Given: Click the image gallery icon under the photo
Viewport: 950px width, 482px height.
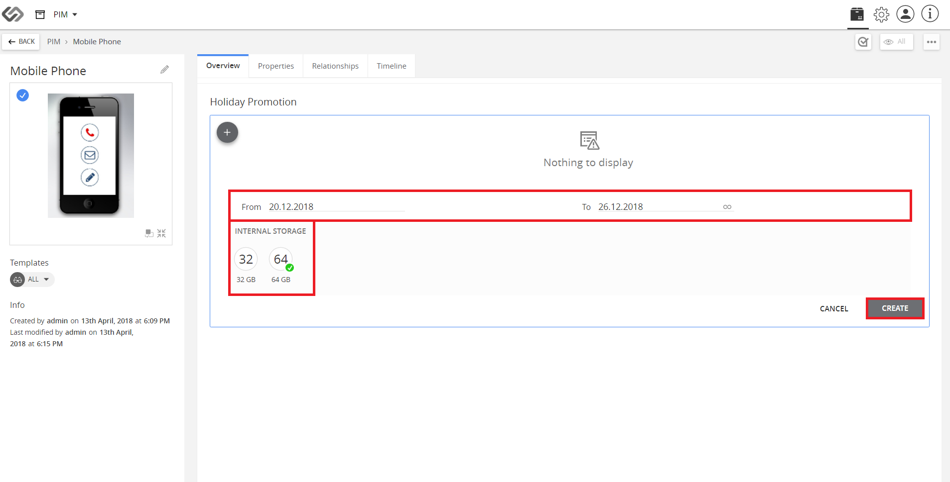Looking at the screenshot, I should click(149, 233).
